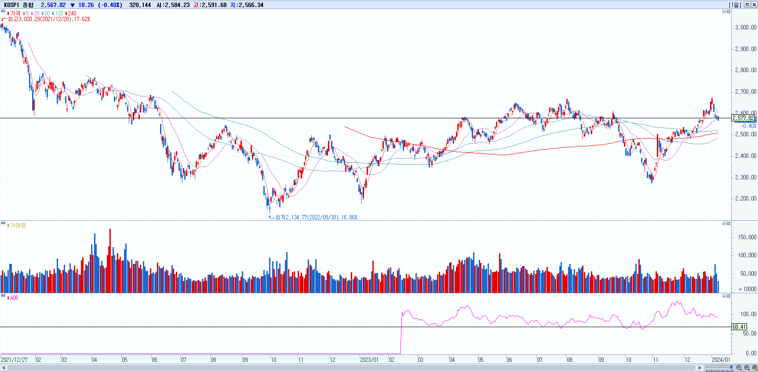Click the gray block icon above 가격 legend
The width and height of the screenshot is (758, 372).
tap(3, 11)
